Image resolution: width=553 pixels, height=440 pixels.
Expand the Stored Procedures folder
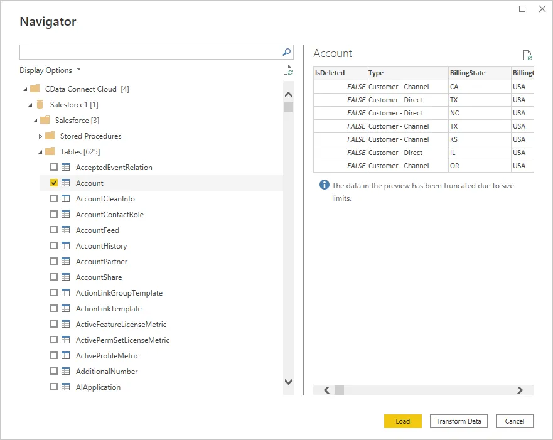tap(40, 136)
